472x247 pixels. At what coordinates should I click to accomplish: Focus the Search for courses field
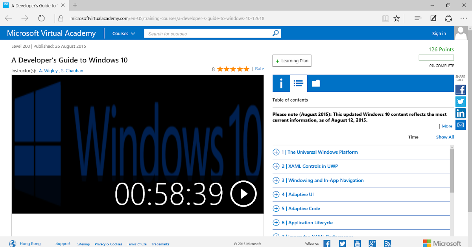(x=208, y=34)
